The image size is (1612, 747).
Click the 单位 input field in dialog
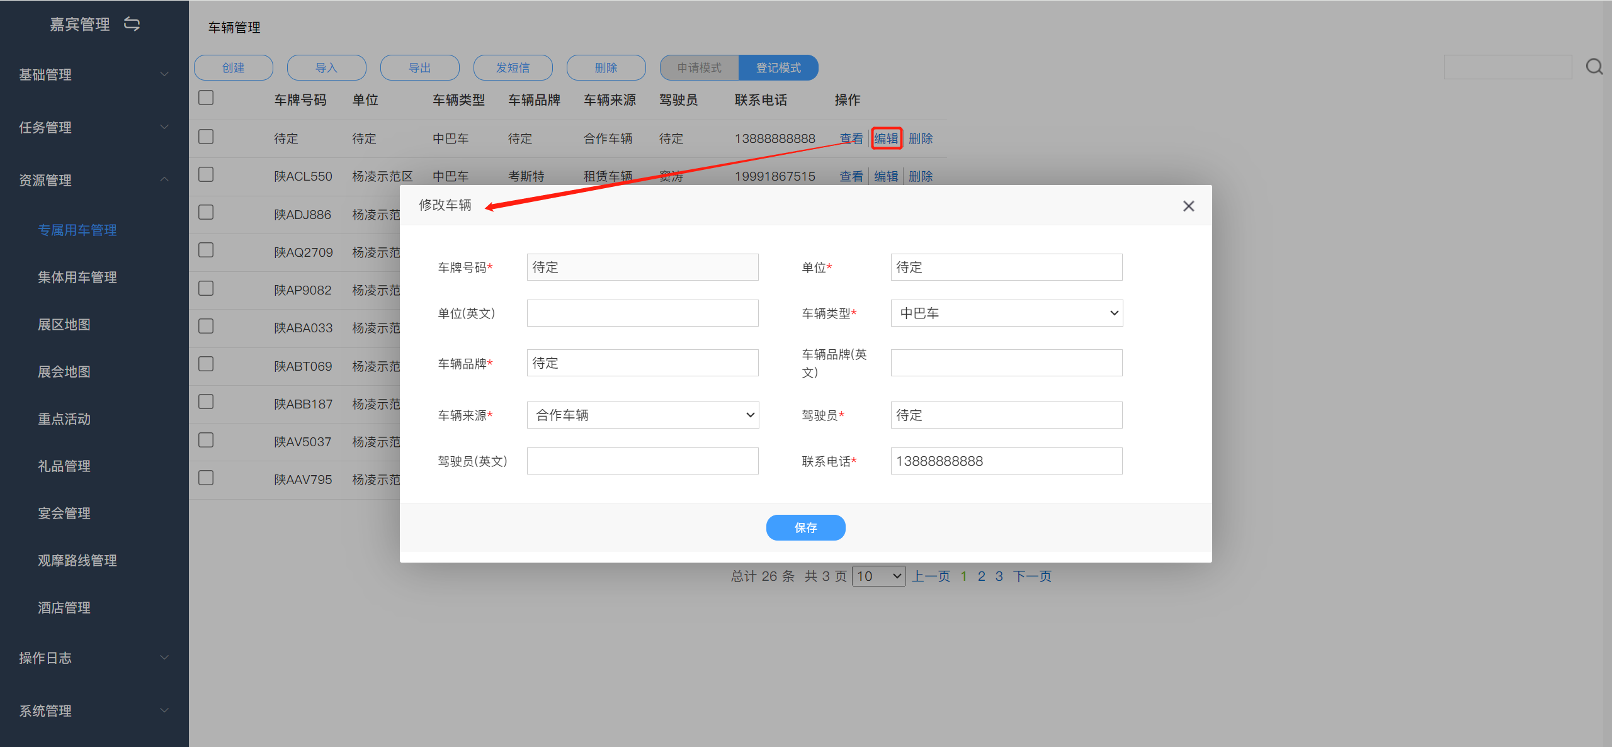point(1006,267)
